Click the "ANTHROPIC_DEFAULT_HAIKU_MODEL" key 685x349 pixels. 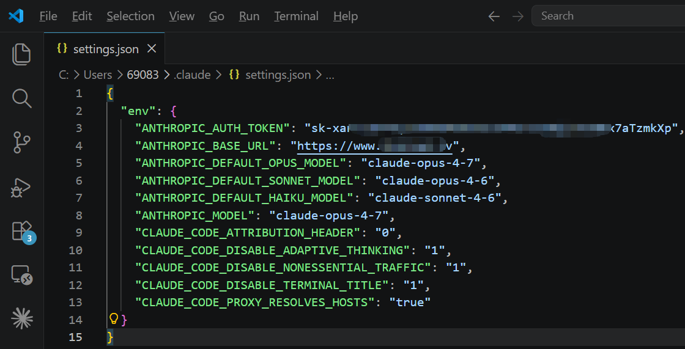pos(244,198)
